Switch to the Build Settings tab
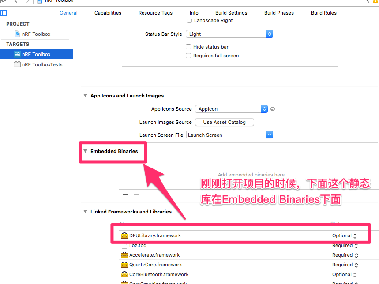 (x=231, y=13)
